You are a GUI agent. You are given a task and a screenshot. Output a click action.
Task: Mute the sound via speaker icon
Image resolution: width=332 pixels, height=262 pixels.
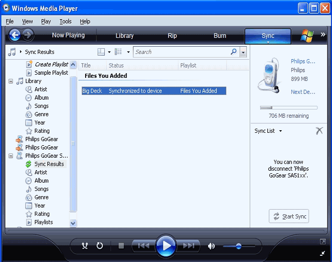coord(211,246)
